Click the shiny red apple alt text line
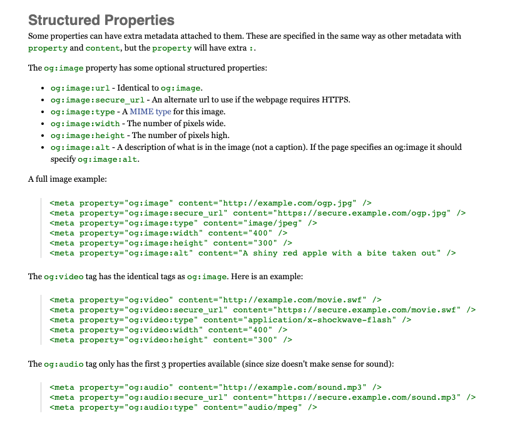Viewport: 505px width, 421px height. pyautogui.click(x=253, y=253)
